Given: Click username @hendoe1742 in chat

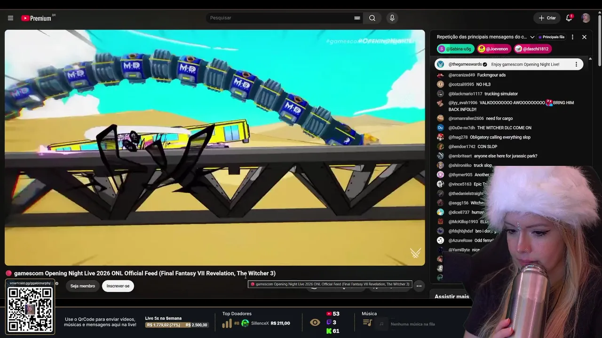Looking at the screenshot, I should coord(462,146).
